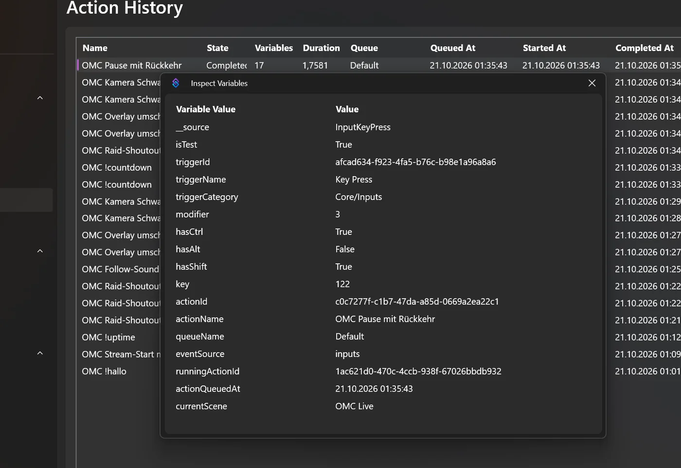
Task: Click the hasAlt value False
Action: (x=345, y=249)
